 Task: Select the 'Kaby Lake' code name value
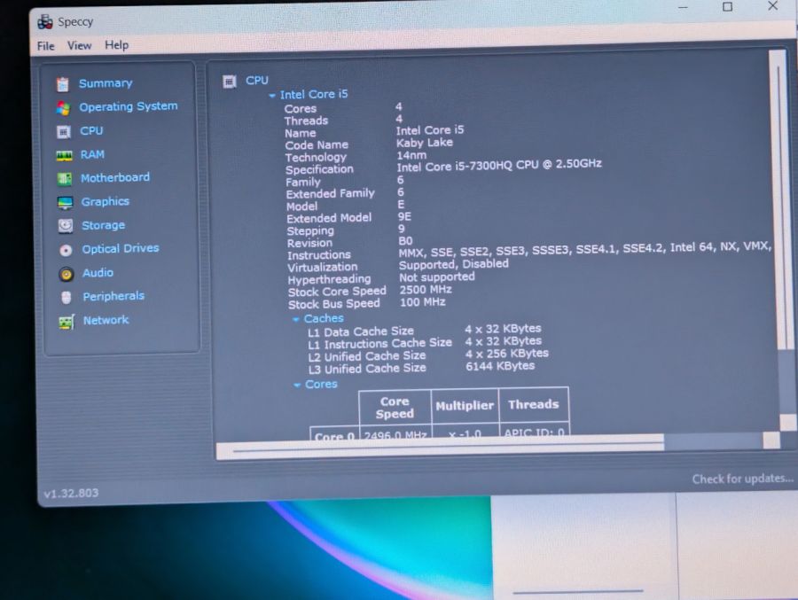(425, 143)
